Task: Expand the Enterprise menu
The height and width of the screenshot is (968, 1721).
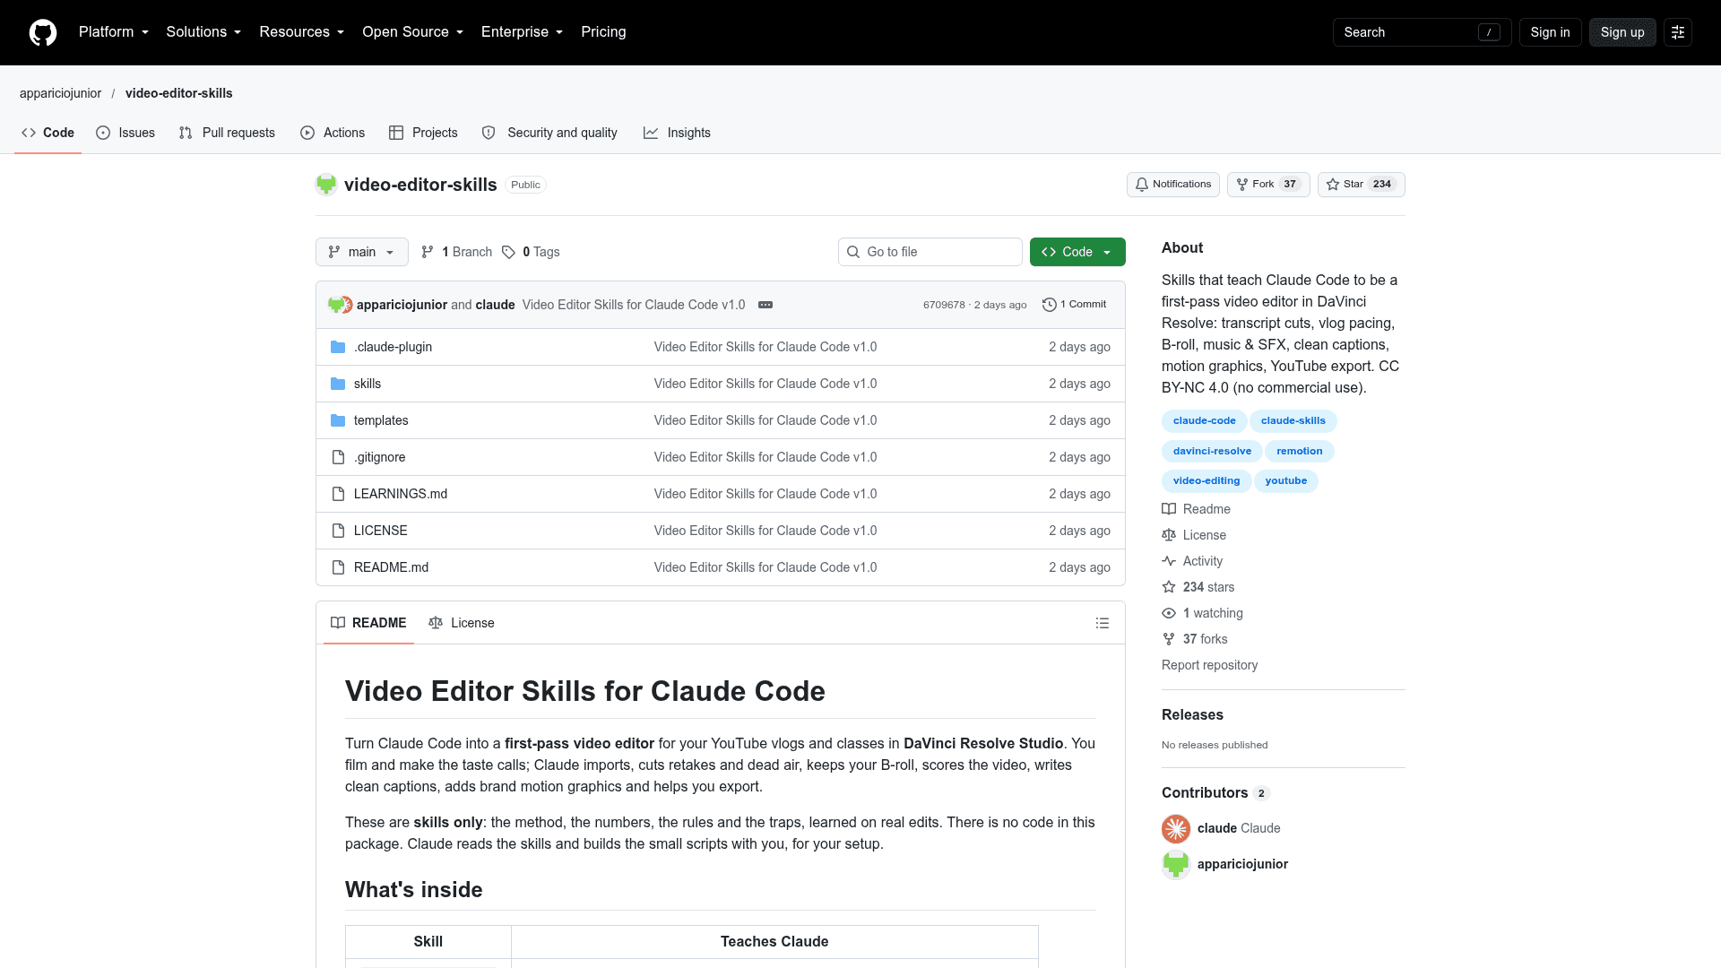Action: [523, 32]
